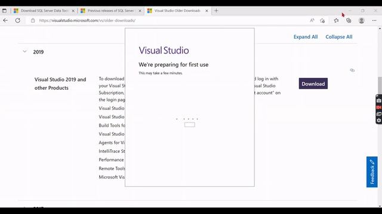
Task: Click the We're preparing for first use message
Action: (174, 65)
